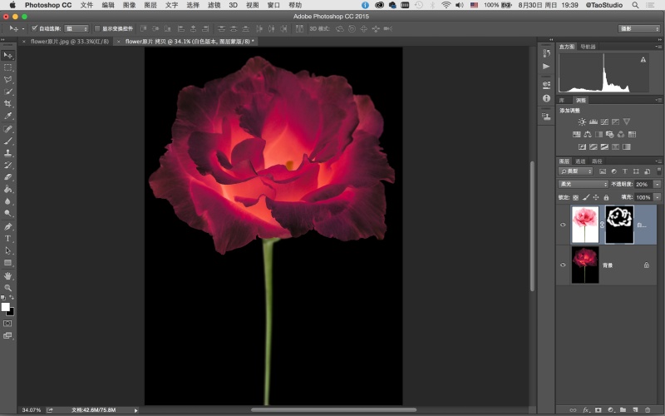Select the Crop tool

click(x=7, y=103)
